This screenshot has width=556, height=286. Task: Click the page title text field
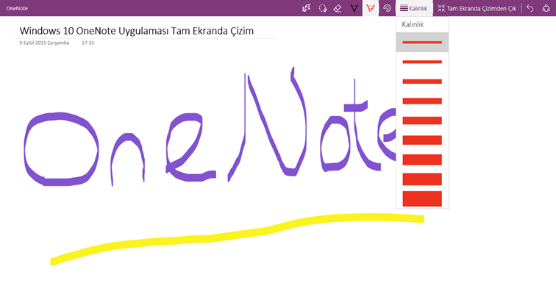137,31
